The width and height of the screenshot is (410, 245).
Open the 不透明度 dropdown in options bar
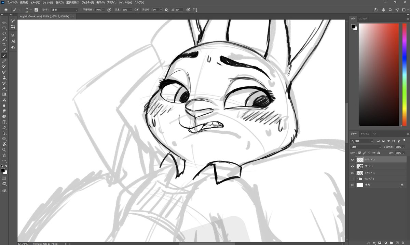click(x=104, y=10)
